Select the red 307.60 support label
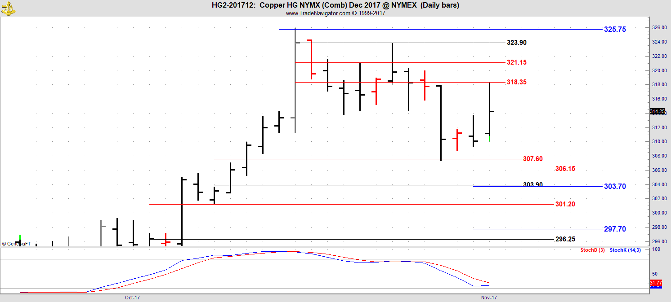671x302 pixels. pos(532,159)
